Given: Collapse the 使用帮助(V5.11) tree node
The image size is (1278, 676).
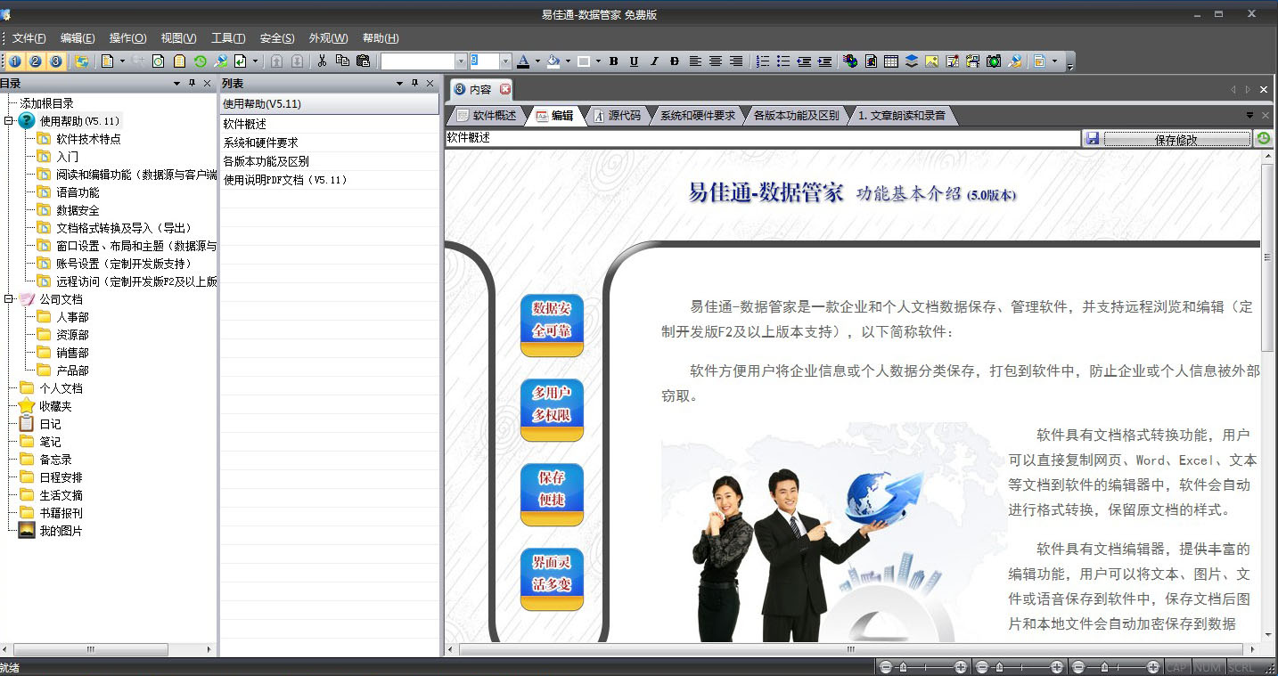Looking at the screenshot, I should pos(8,121).
